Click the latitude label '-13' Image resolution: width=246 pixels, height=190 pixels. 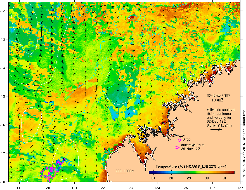3,39
